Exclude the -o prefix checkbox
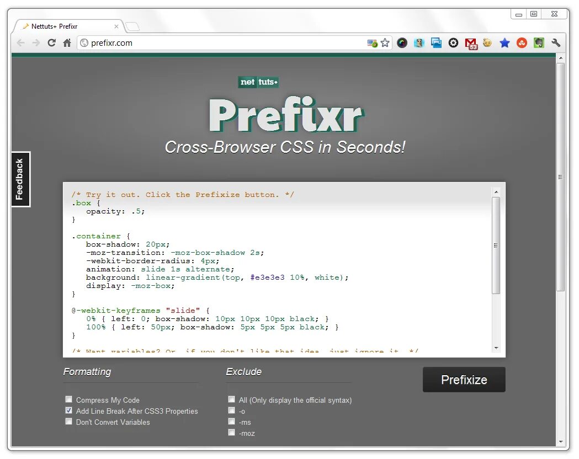This screenshot has width=579, height=459. click(231, 410)
